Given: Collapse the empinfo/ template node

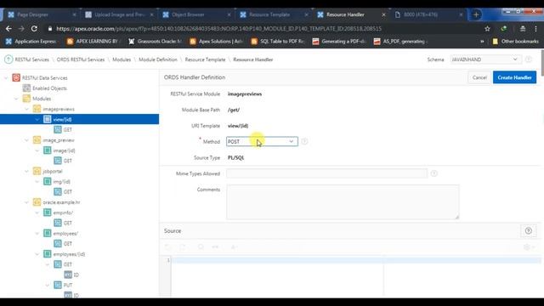Looking at the screenshot, I should 37,212.
